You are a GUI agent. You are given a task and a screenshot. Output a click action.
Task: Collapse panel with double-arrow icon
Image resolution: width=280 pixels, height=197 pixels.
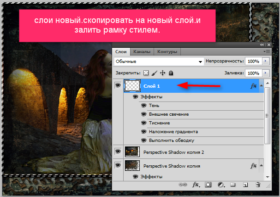pyautogui.click(x=262, y=45)
